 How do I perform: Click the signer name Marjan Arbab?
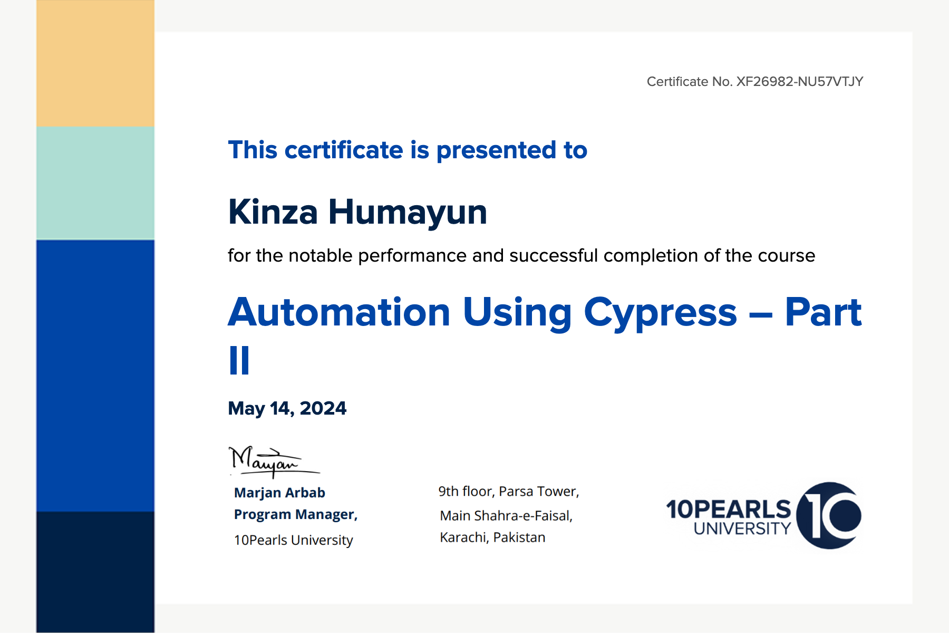coord(279,493)
